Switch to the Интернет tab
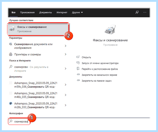 62,12
